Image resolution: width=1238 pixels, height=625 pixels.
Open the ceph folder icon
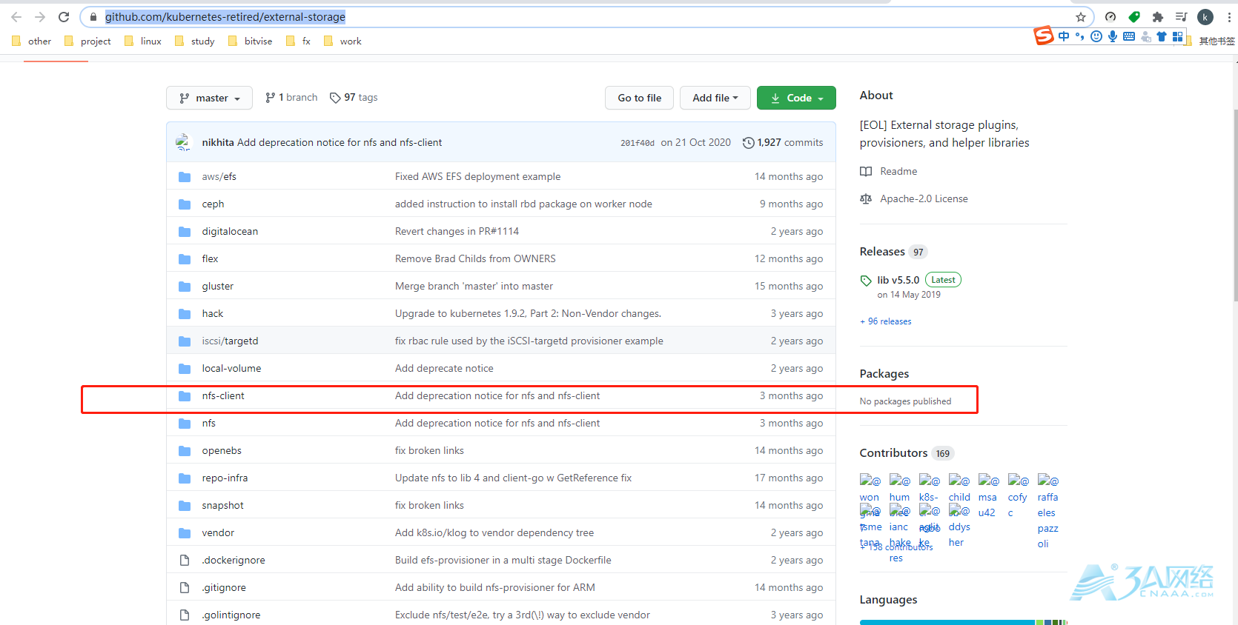pos(185,204)
